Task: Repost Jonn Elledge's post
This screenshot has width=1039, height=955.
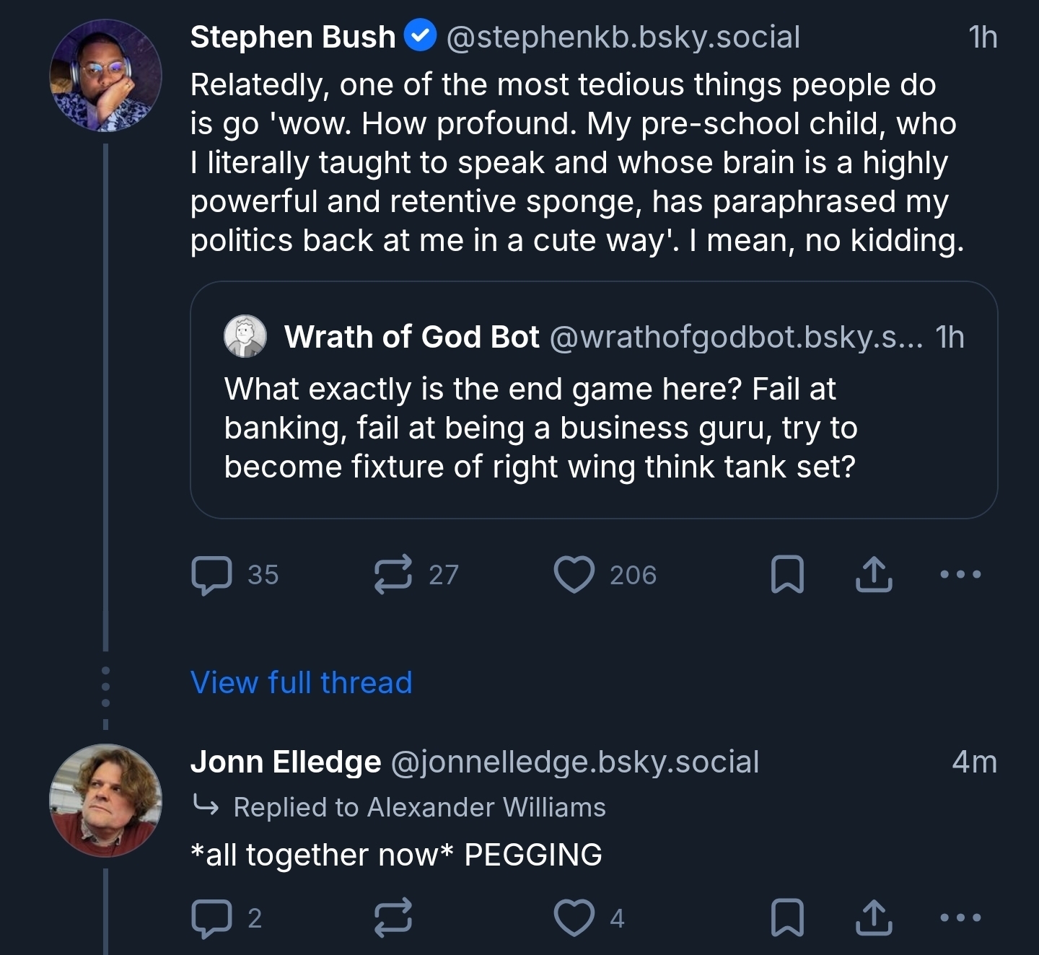Action: pyautogui.click(x=393, y=917)
